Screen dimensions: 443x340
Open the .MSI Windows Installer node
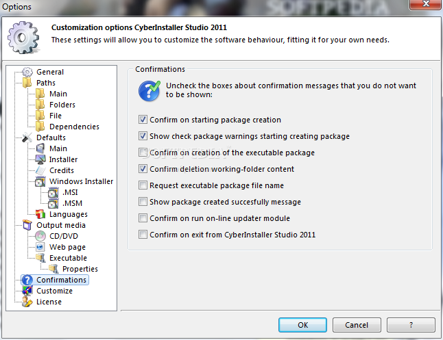click(x=70, y=192)
